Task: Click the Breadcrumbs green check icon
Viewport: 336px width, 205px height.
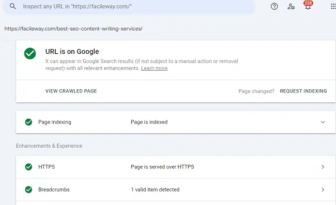Action: click(28, 190)
